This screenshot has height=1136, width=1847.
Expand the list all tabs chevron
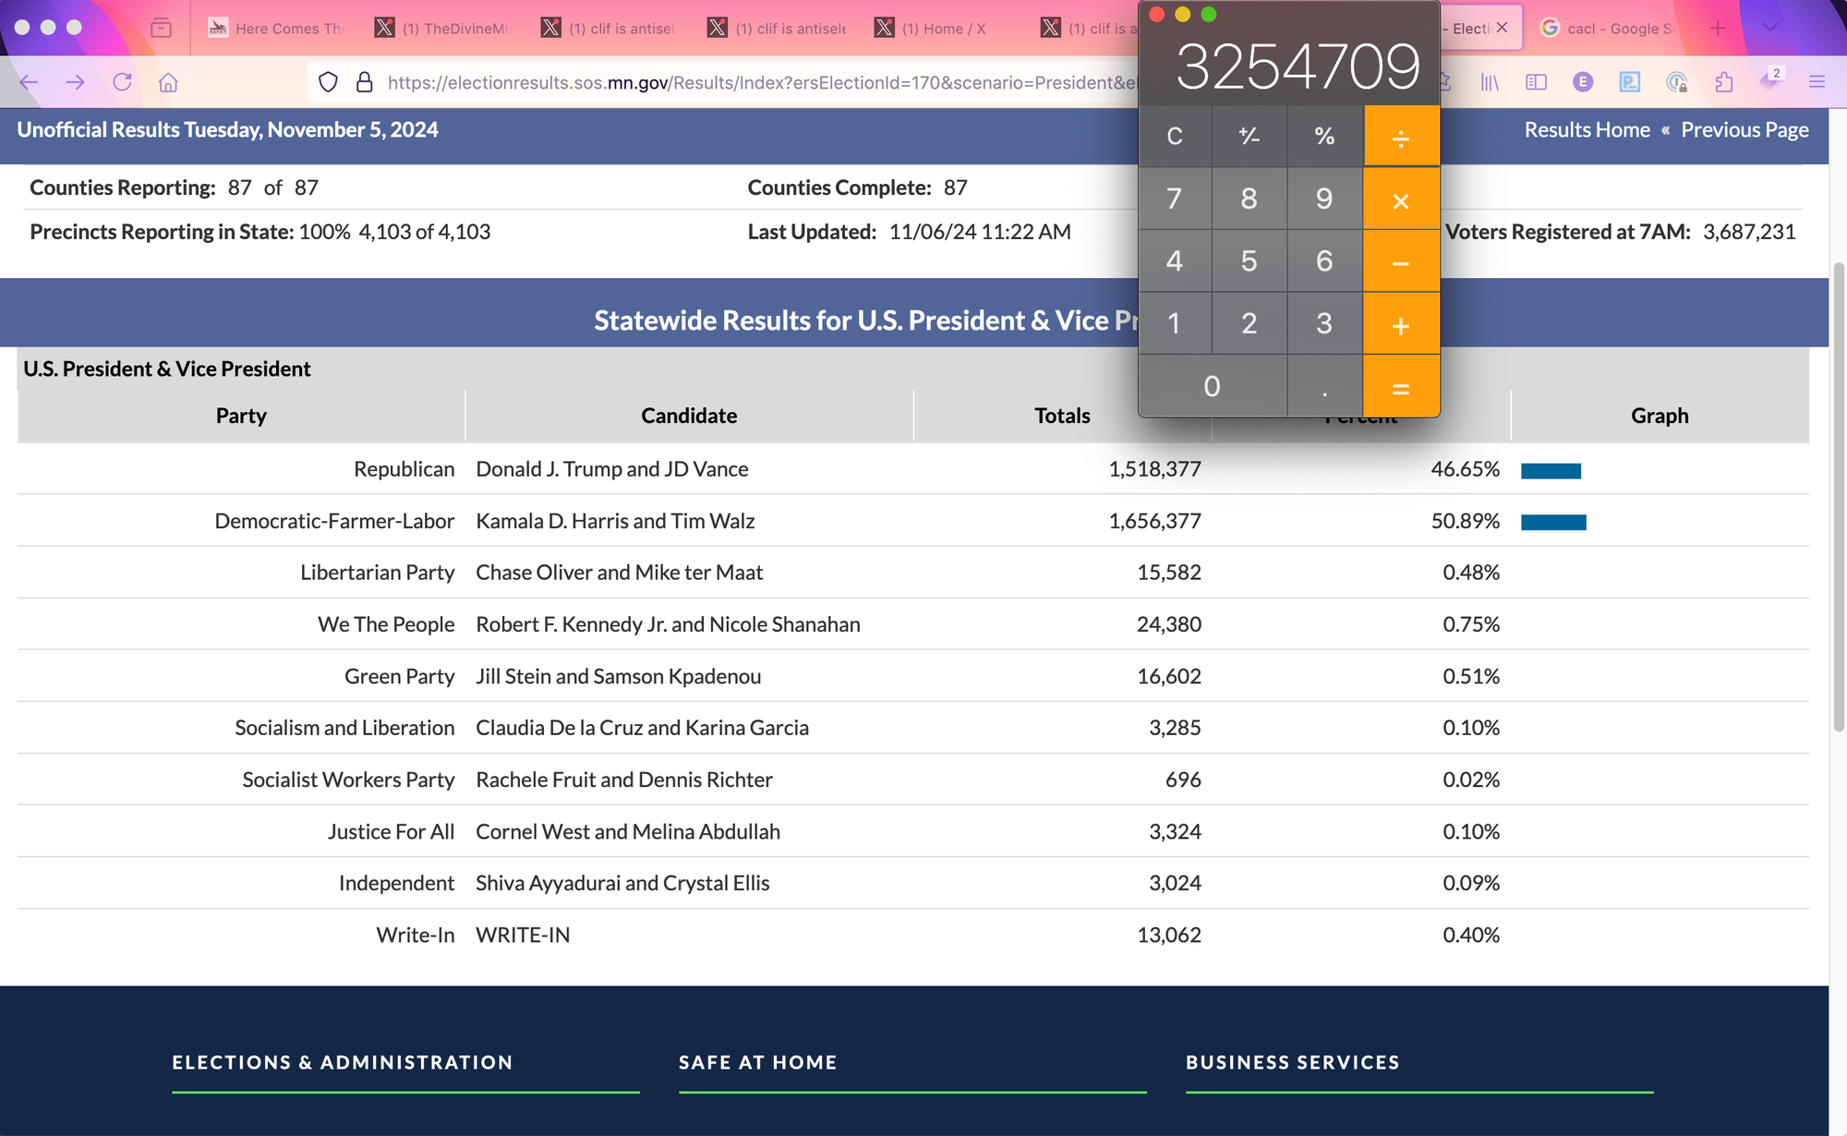point(1769,28)
